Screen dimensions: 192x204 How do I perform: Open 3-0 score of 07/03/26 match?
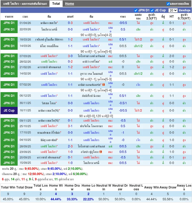click(70, 56)
